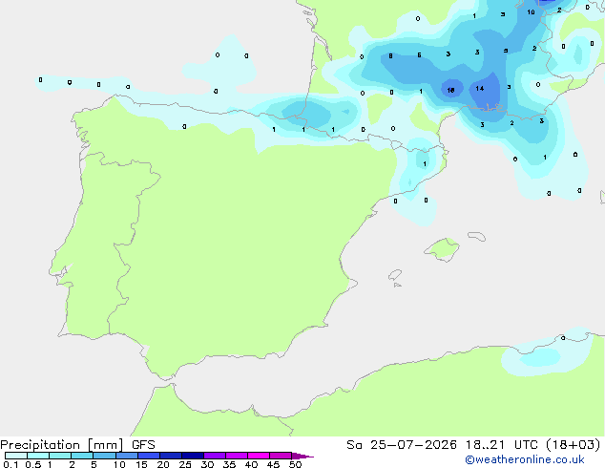Click the '6' precipitation value beside the 8

[x=419, y=55]
